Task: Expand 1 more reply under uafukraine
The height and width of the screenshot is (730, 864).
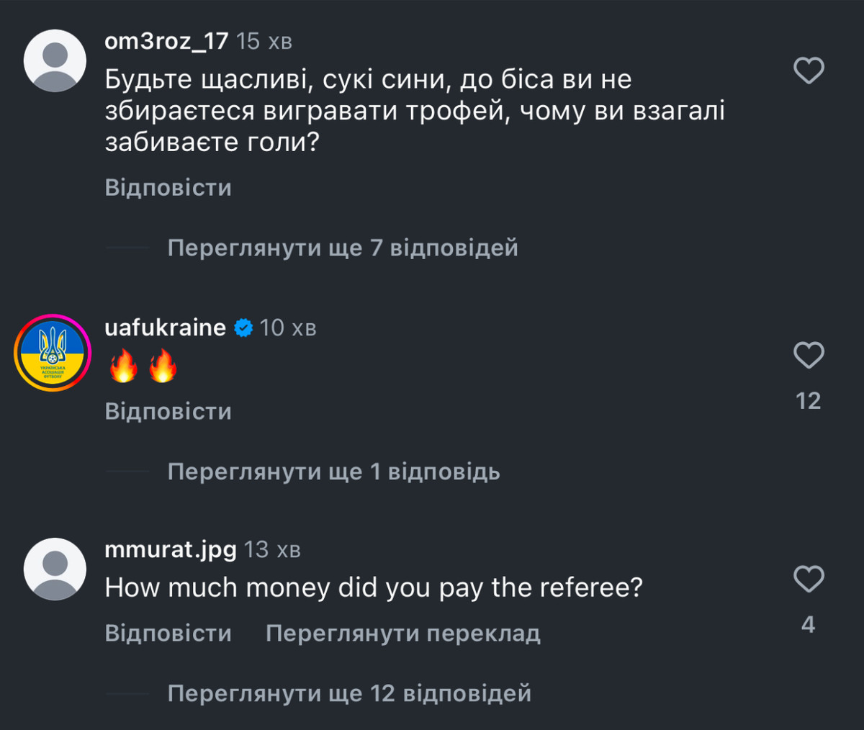Action: click(333, 472)
